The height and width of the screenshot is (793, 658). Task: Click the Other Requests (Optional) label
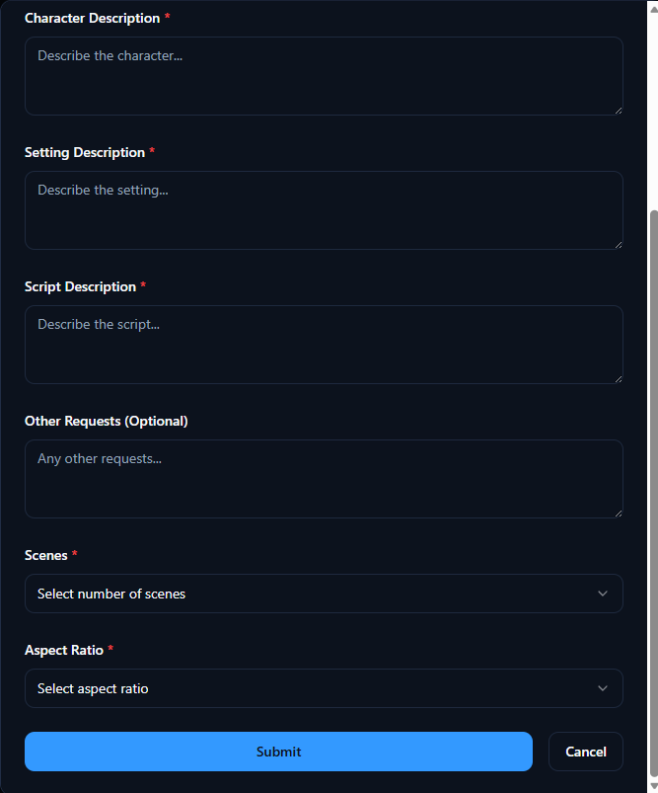(x=106, y=421)
